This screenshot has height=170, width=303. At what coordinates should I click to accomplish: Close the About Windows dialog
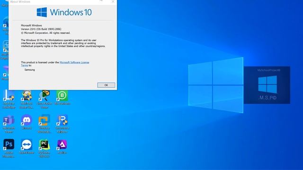(x=113, y=1)
